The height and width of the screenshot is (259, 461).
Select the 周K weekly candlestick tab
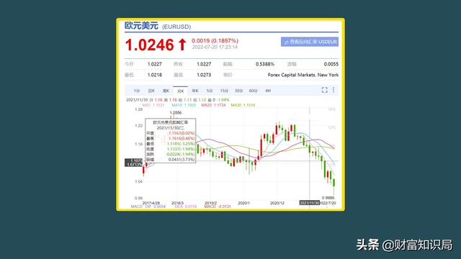point(166,91)
